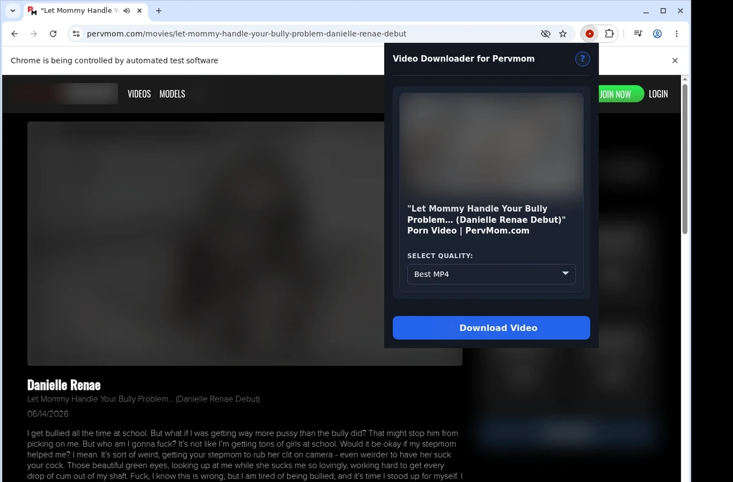The width and height of the screenshot is (733, 482).
Task: Reload the current page
Action: click(x=53, y=34)
